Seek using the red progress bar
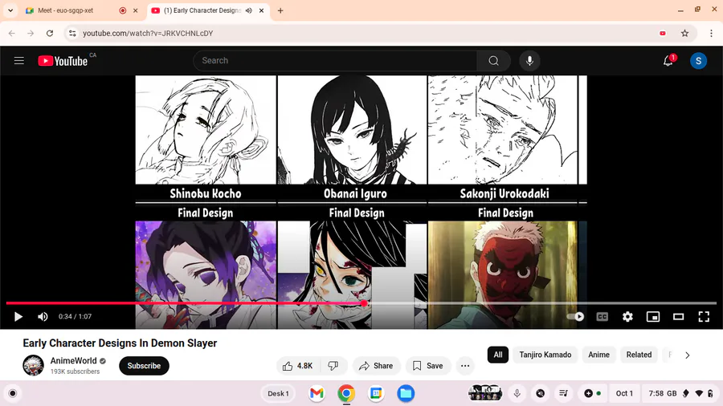Image resolution: width=723 pixels, height=406 pixels. pyautogui.click(x=361, y=303)
